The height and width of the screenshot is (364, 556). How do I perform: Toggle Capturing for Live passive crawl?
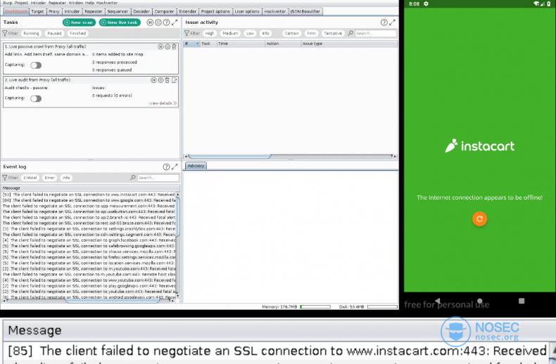(x=36, y=65)
